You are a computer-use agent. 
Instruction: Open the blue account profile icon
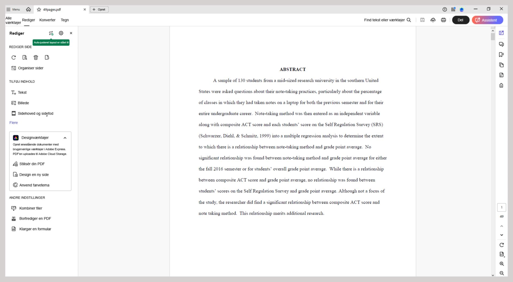(461, 10)
